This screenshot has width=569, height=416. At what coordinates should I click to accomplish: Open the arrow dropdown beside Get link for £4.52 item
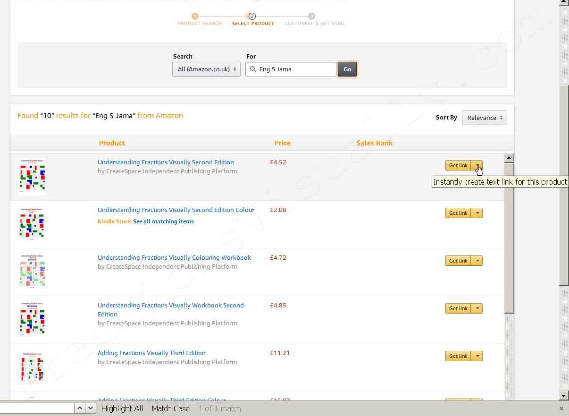coord(477,165)
